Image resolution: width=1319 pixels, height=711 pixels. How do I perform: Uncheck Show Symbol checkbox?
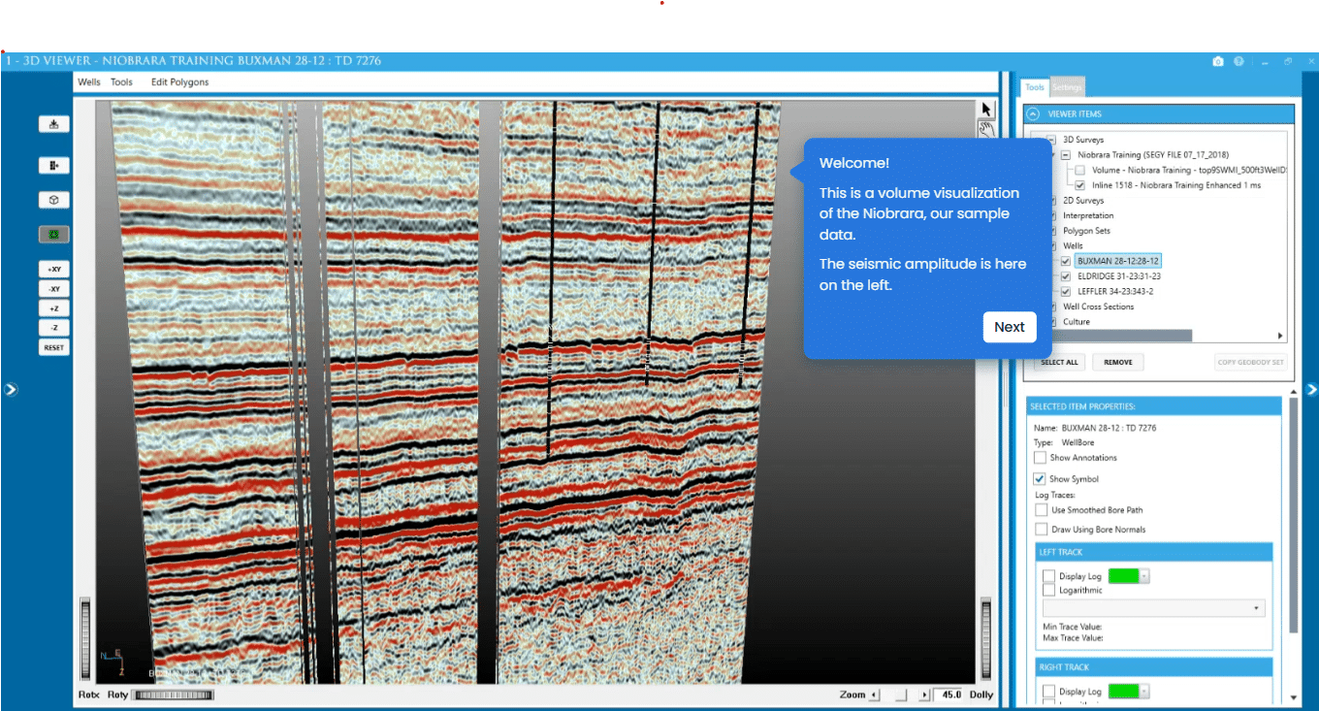click(1041, 479)
